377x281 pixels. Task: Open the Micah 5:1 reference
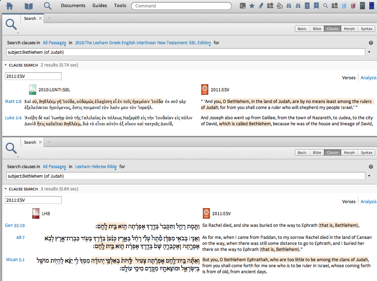pyautogui.click(x=15, y=260)
